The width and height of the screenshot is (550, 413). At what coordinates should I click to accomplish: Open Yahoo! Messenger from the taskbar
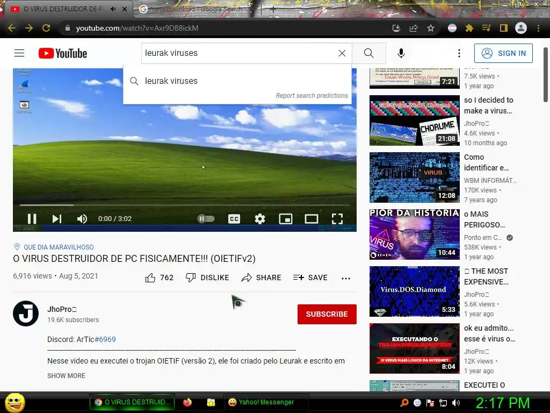(x=266, y=402)
